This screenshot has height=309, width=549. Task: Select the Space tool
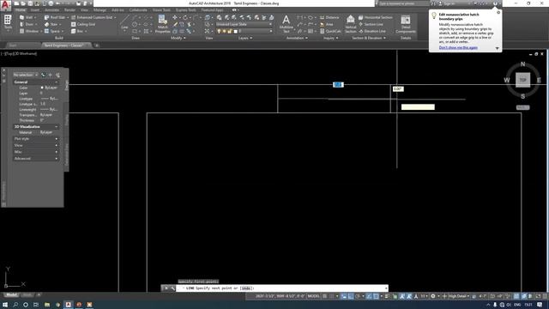pyautogui.click(x=53, y=31)
